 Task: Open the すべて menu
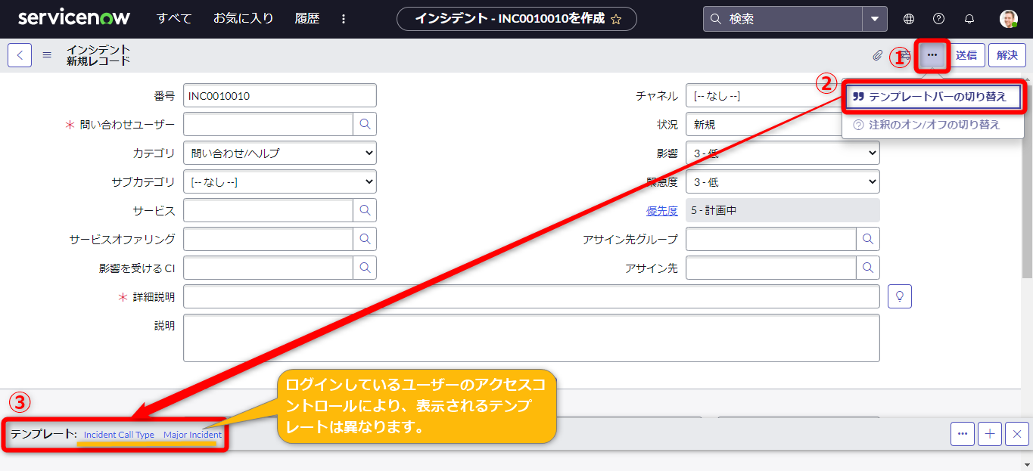[173, 18]
